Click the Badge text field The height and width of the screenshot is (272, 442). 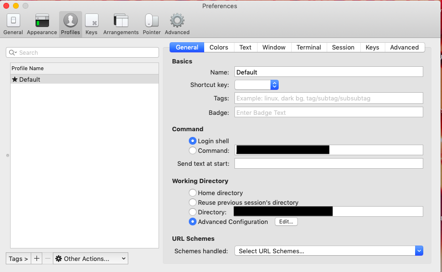(x=329, y=112)
